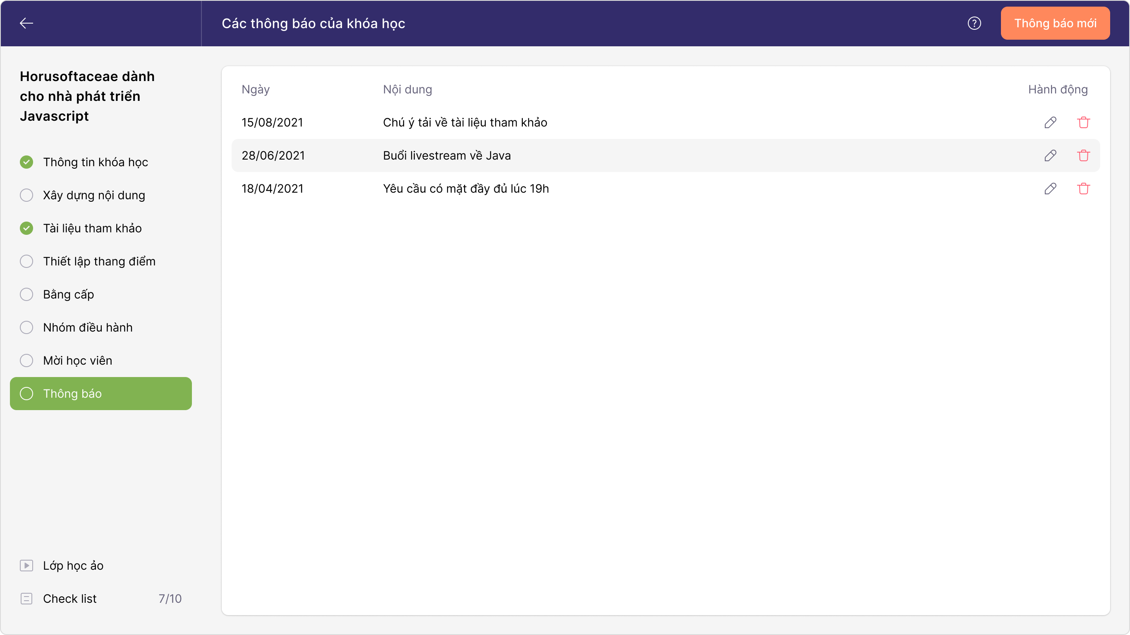Click the Check list icon

(x=26, y=598)
